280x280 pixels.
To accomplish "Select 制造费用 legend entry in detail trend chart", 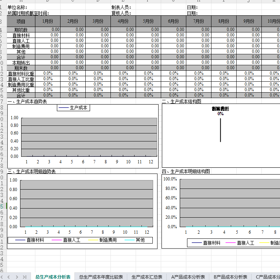I will [x=102, y=240].
